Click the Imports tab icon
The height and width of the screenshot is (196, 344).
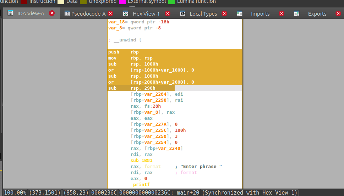pos(240,14)
